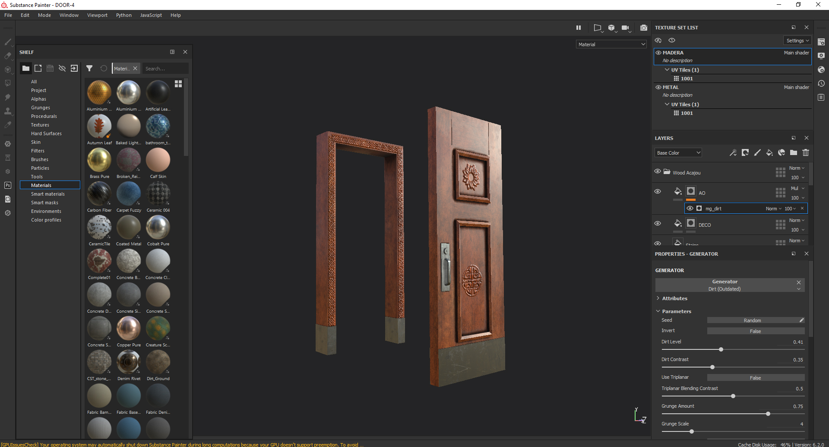
Task: Adjust the Dirt Contrast slider handle
Action: point(712,367)
